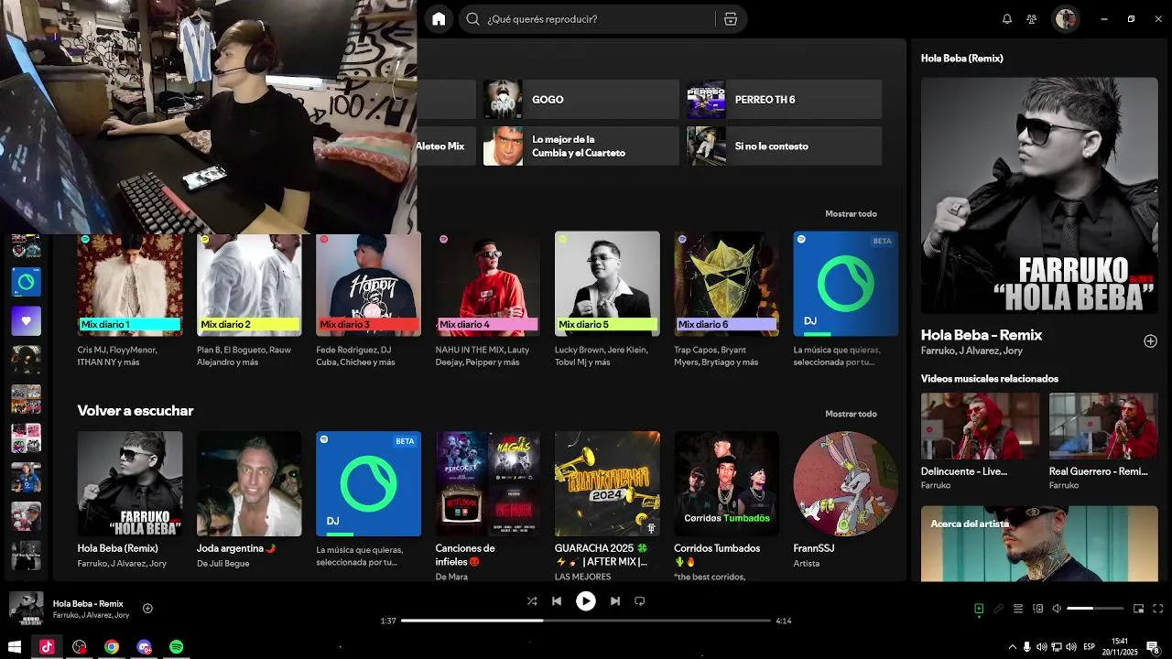Viewport: 1172px width, 659px height.
Task: Open notifications bell in top bar
Action: coord(1007,19)
